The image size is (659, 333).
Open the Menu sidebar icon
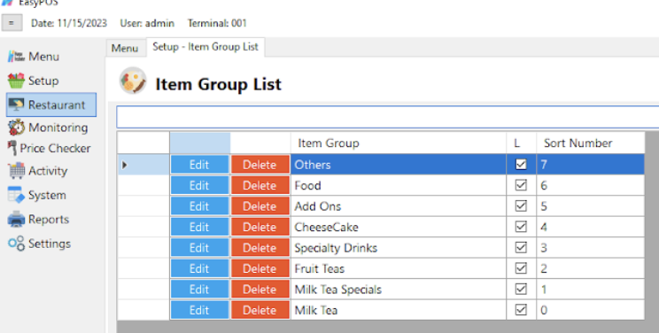[17, 57]
